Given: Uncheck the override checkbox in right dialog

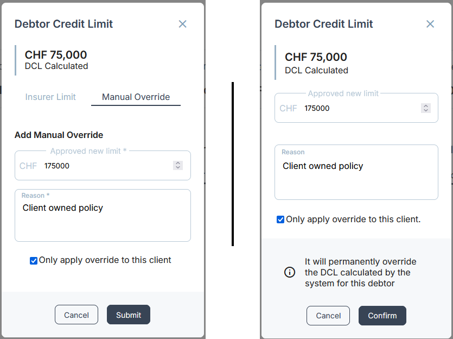Looking at the screenshot, I should (280, 219).
